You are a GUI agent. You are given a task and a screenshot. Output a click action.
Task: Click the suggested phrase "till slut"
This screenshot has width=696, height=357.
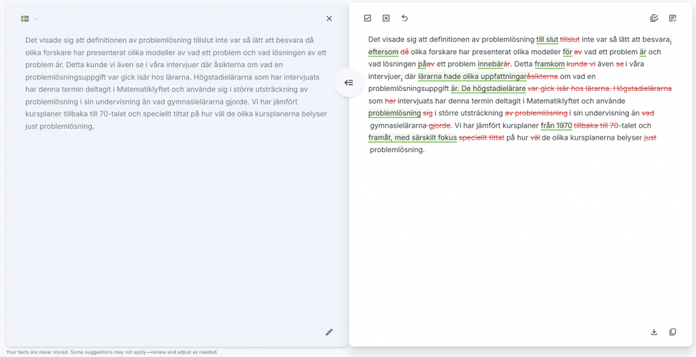coord(546,39)
